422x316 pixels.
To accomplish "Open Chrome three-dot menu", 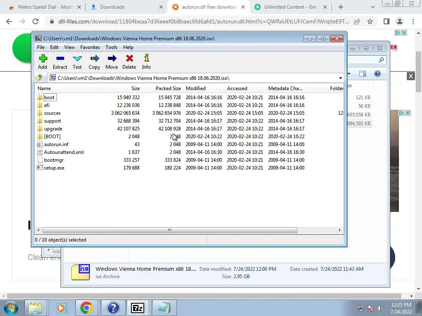I will tap(413, 21).
